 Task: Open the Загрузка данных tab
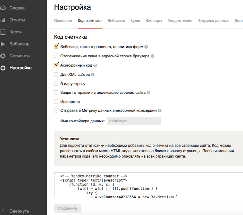(x=213, y=21)
